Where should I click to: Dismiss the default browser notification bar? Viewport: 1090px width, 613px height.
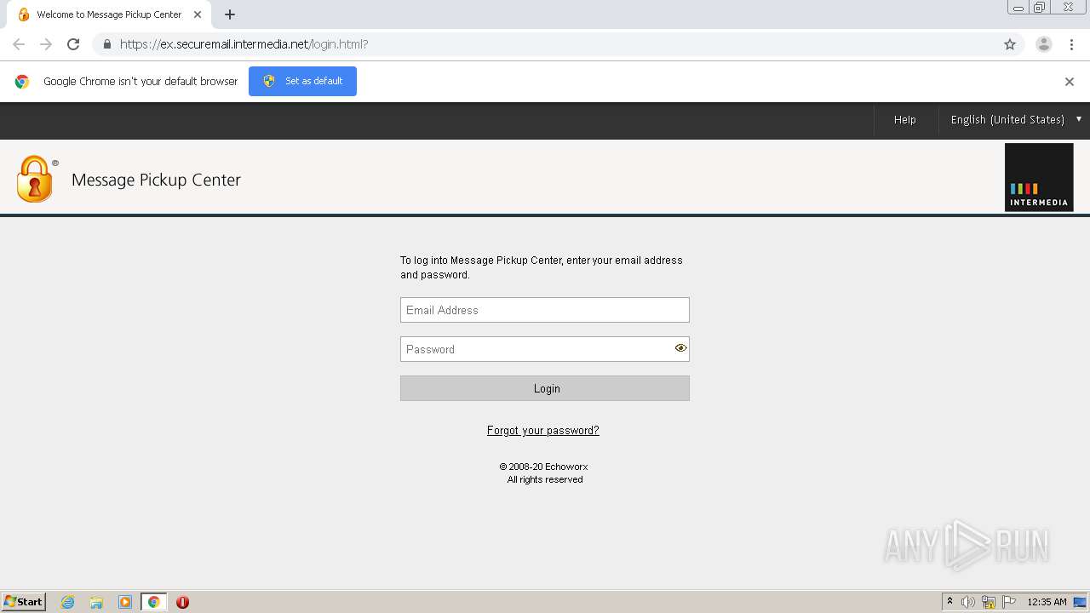(1070, 82)
